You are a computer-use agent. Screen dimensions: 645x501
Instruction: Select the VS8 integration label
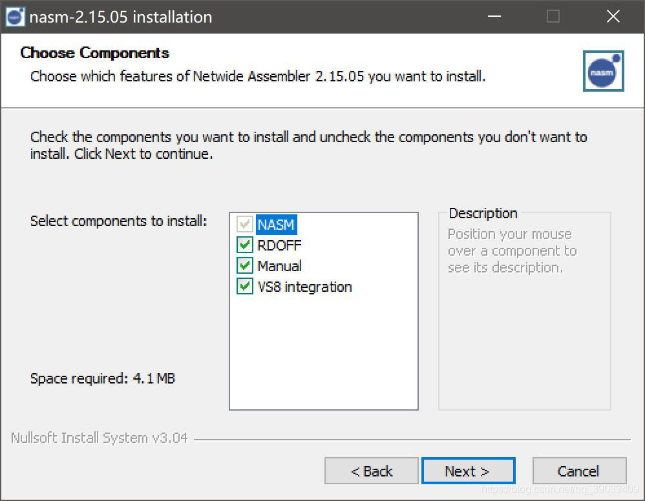click(x=304, y=287)
